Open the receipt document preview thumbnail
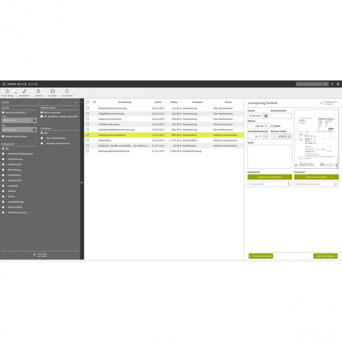Image resolution: width=342 pixels, height=342 pixels. [x=316, y=139]
